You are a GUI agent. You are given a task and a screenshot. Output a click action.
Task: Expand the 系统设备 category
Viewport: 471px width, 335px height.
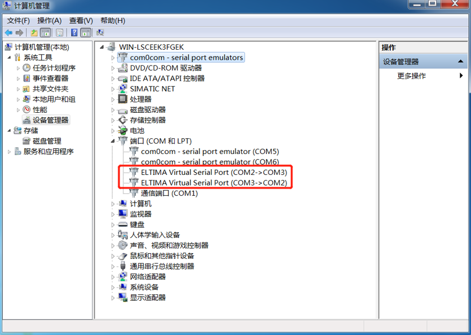113,287
